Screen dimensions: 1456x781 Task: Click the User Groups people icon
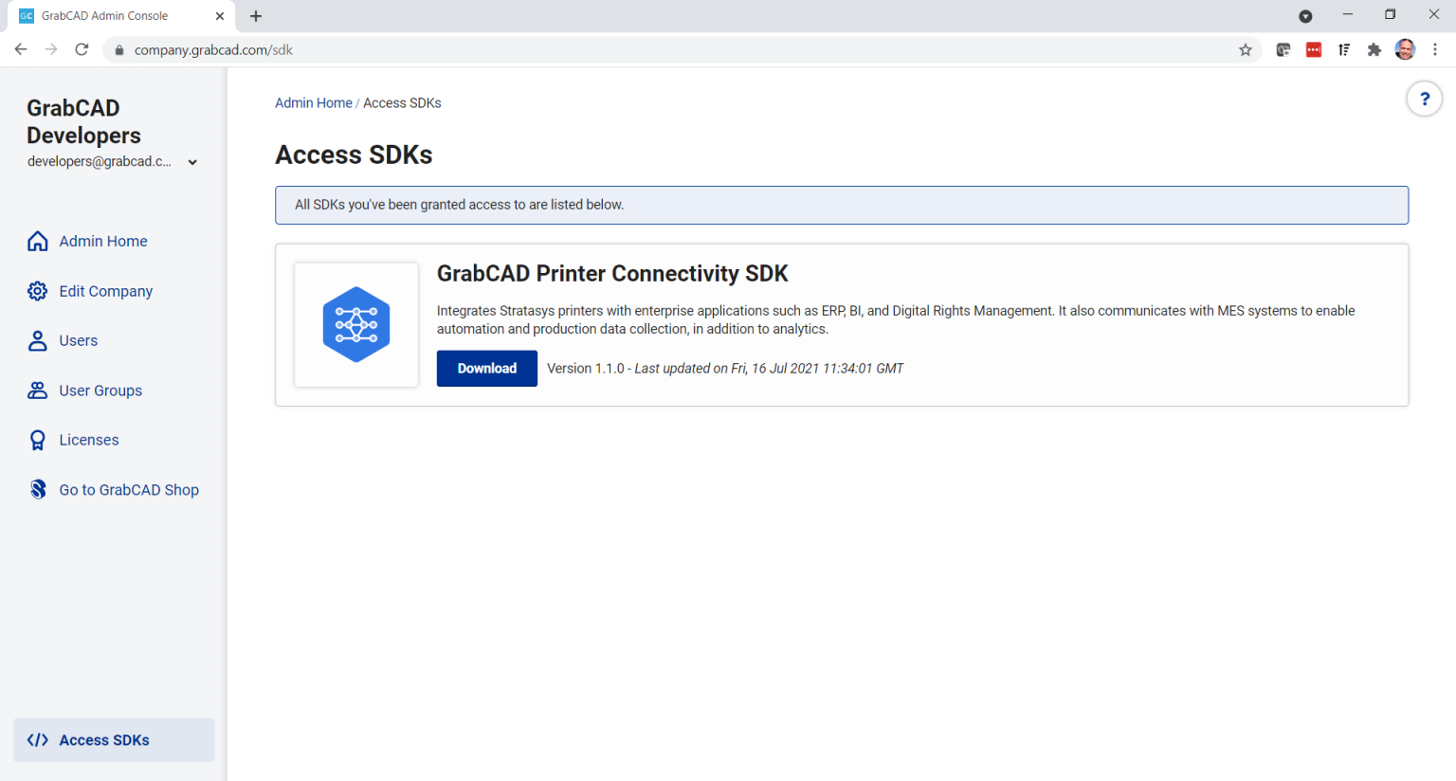pos(37,390)
